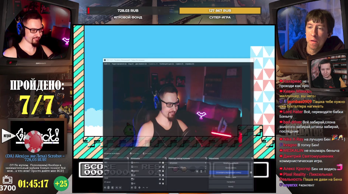Open the Файл menu in OBS
Image resolution: width=348 pixels, height=194 pixels.
107,64
